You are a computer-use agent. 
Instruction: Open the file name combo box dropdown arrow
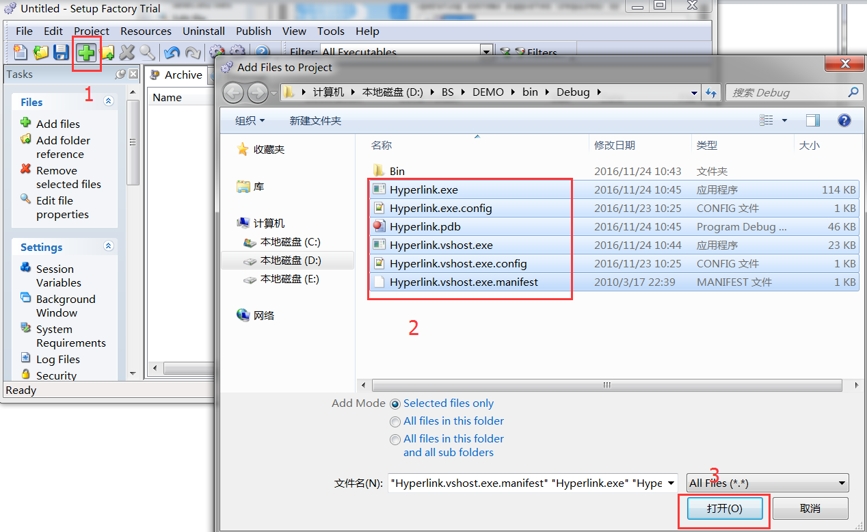point(671,483)
